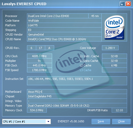Click the EVEREST v5.00.1650 version text
The width and height of the screenshot is (133, 128).
71,121
